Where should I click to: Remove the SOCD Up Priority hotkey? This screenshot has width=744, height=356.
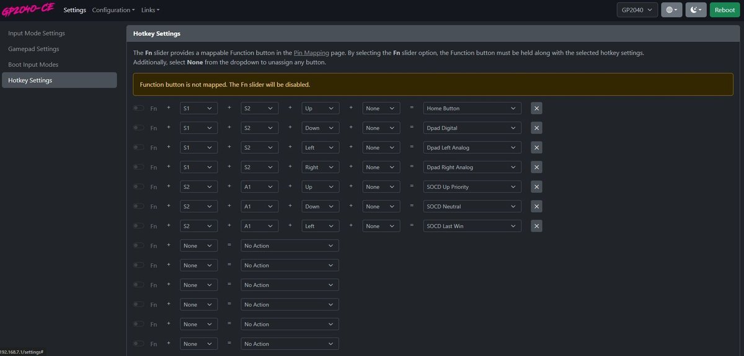(x=537, y=187)
